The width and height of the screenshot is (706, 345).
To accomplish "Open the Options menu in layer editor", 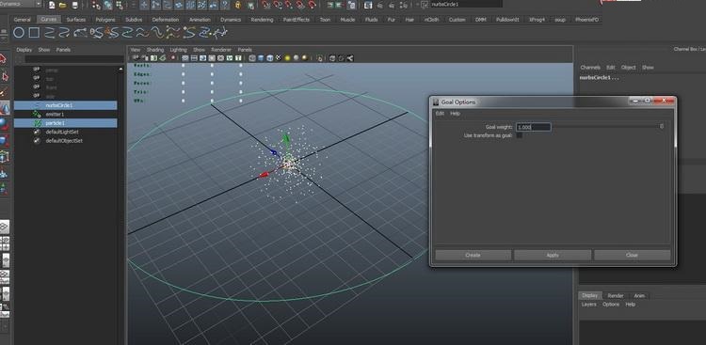I will (x=611, y=305).
